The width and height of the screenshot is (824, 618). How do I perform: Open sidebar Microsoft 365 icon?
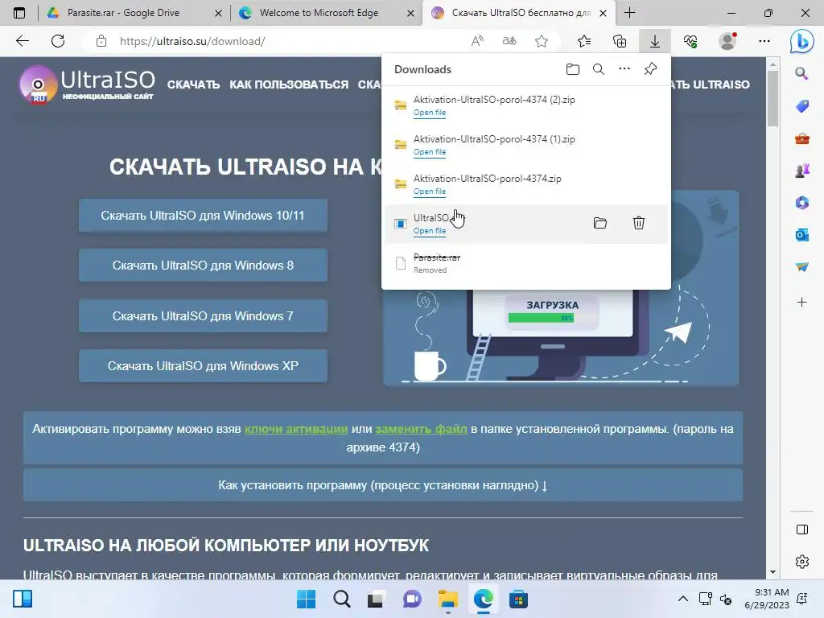pyautogui.click(x=801, y=203)
